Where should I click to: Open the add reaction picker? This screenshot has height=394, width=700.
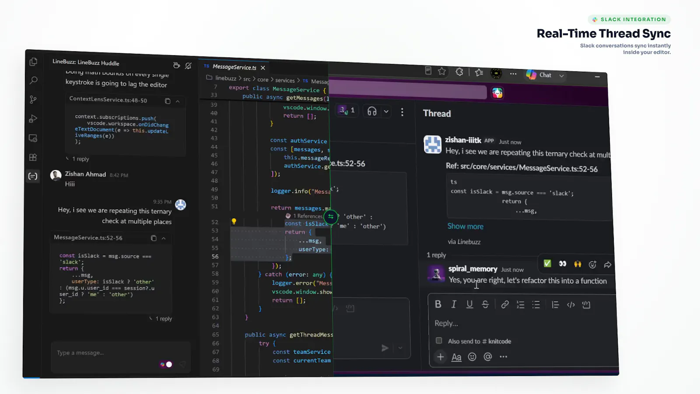pyautogui.click(x=592, y=264)
